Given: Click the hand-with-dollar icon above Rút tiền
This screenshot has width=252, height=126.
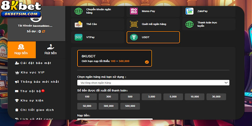Looking at the screenshot, I should (51, 47).
